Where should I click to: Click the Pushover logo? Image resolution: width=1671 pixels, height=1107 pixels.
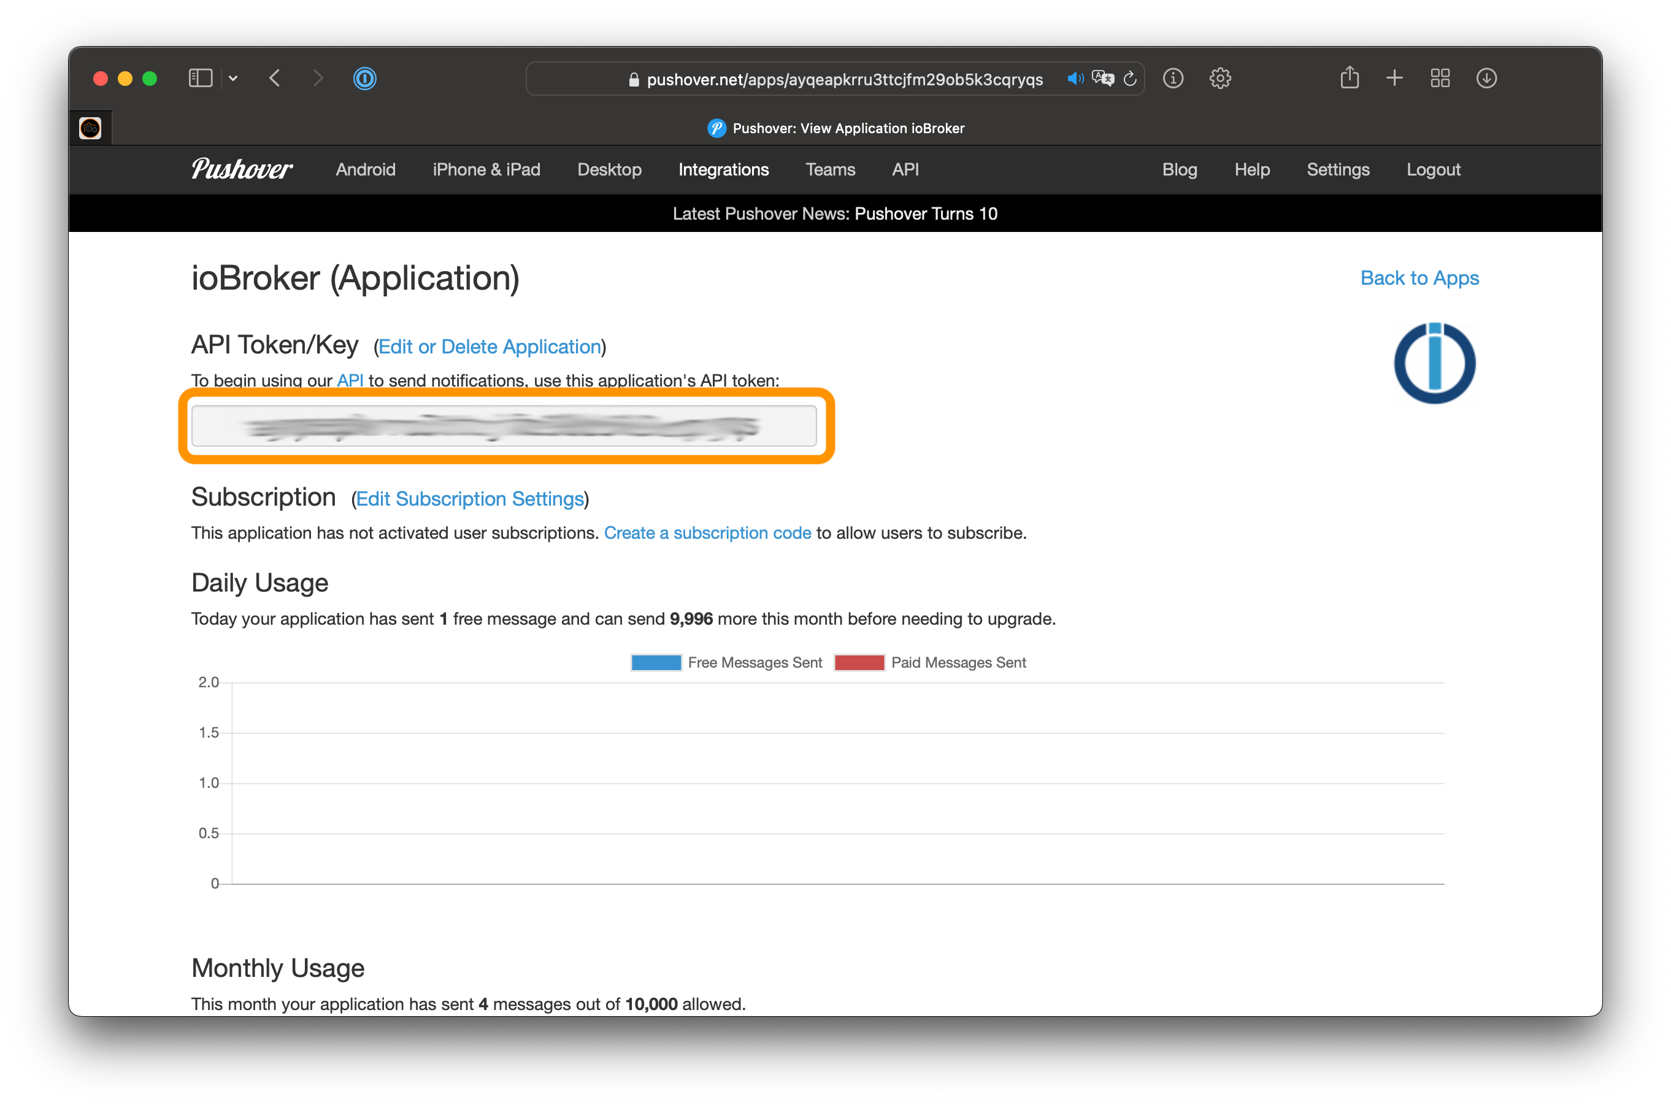[241, 169]
